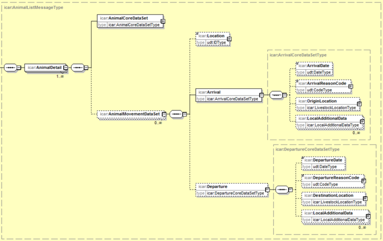This screenshot has width=383, height=241.
Task: Click icar:LivestockLocationType under OriginLocation
Action: pyautogui.click(x=331, y=108)
